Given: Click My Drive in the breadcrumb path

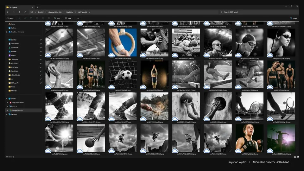Looking at the screenshot, I should (x=70, y=12).
